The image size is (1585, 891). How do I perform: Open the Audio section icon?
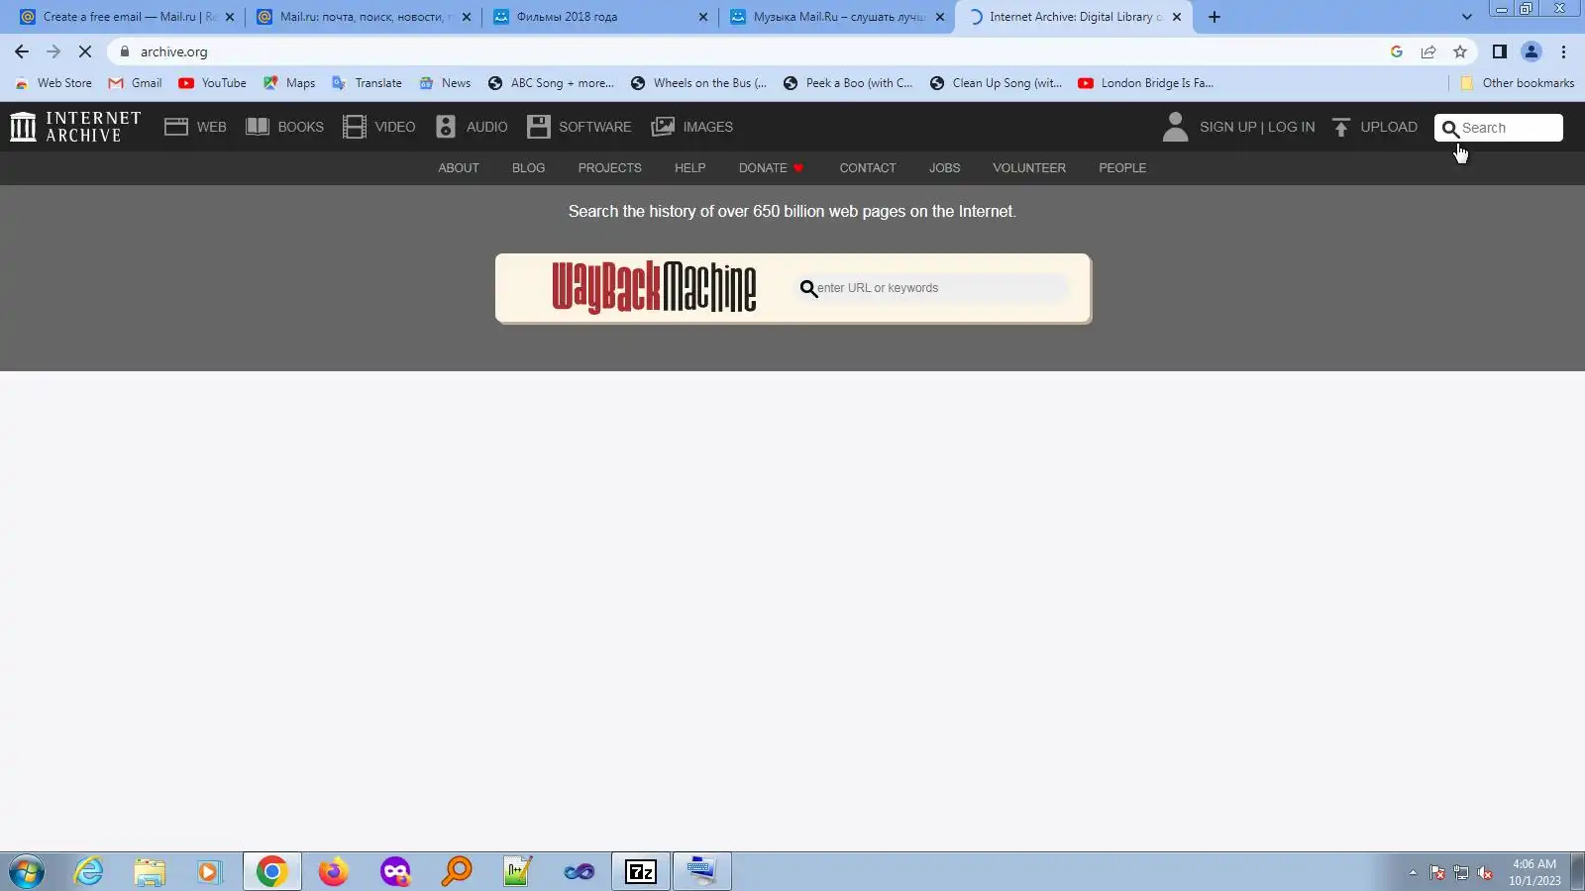pyautogui.click(x=446, y=127)
